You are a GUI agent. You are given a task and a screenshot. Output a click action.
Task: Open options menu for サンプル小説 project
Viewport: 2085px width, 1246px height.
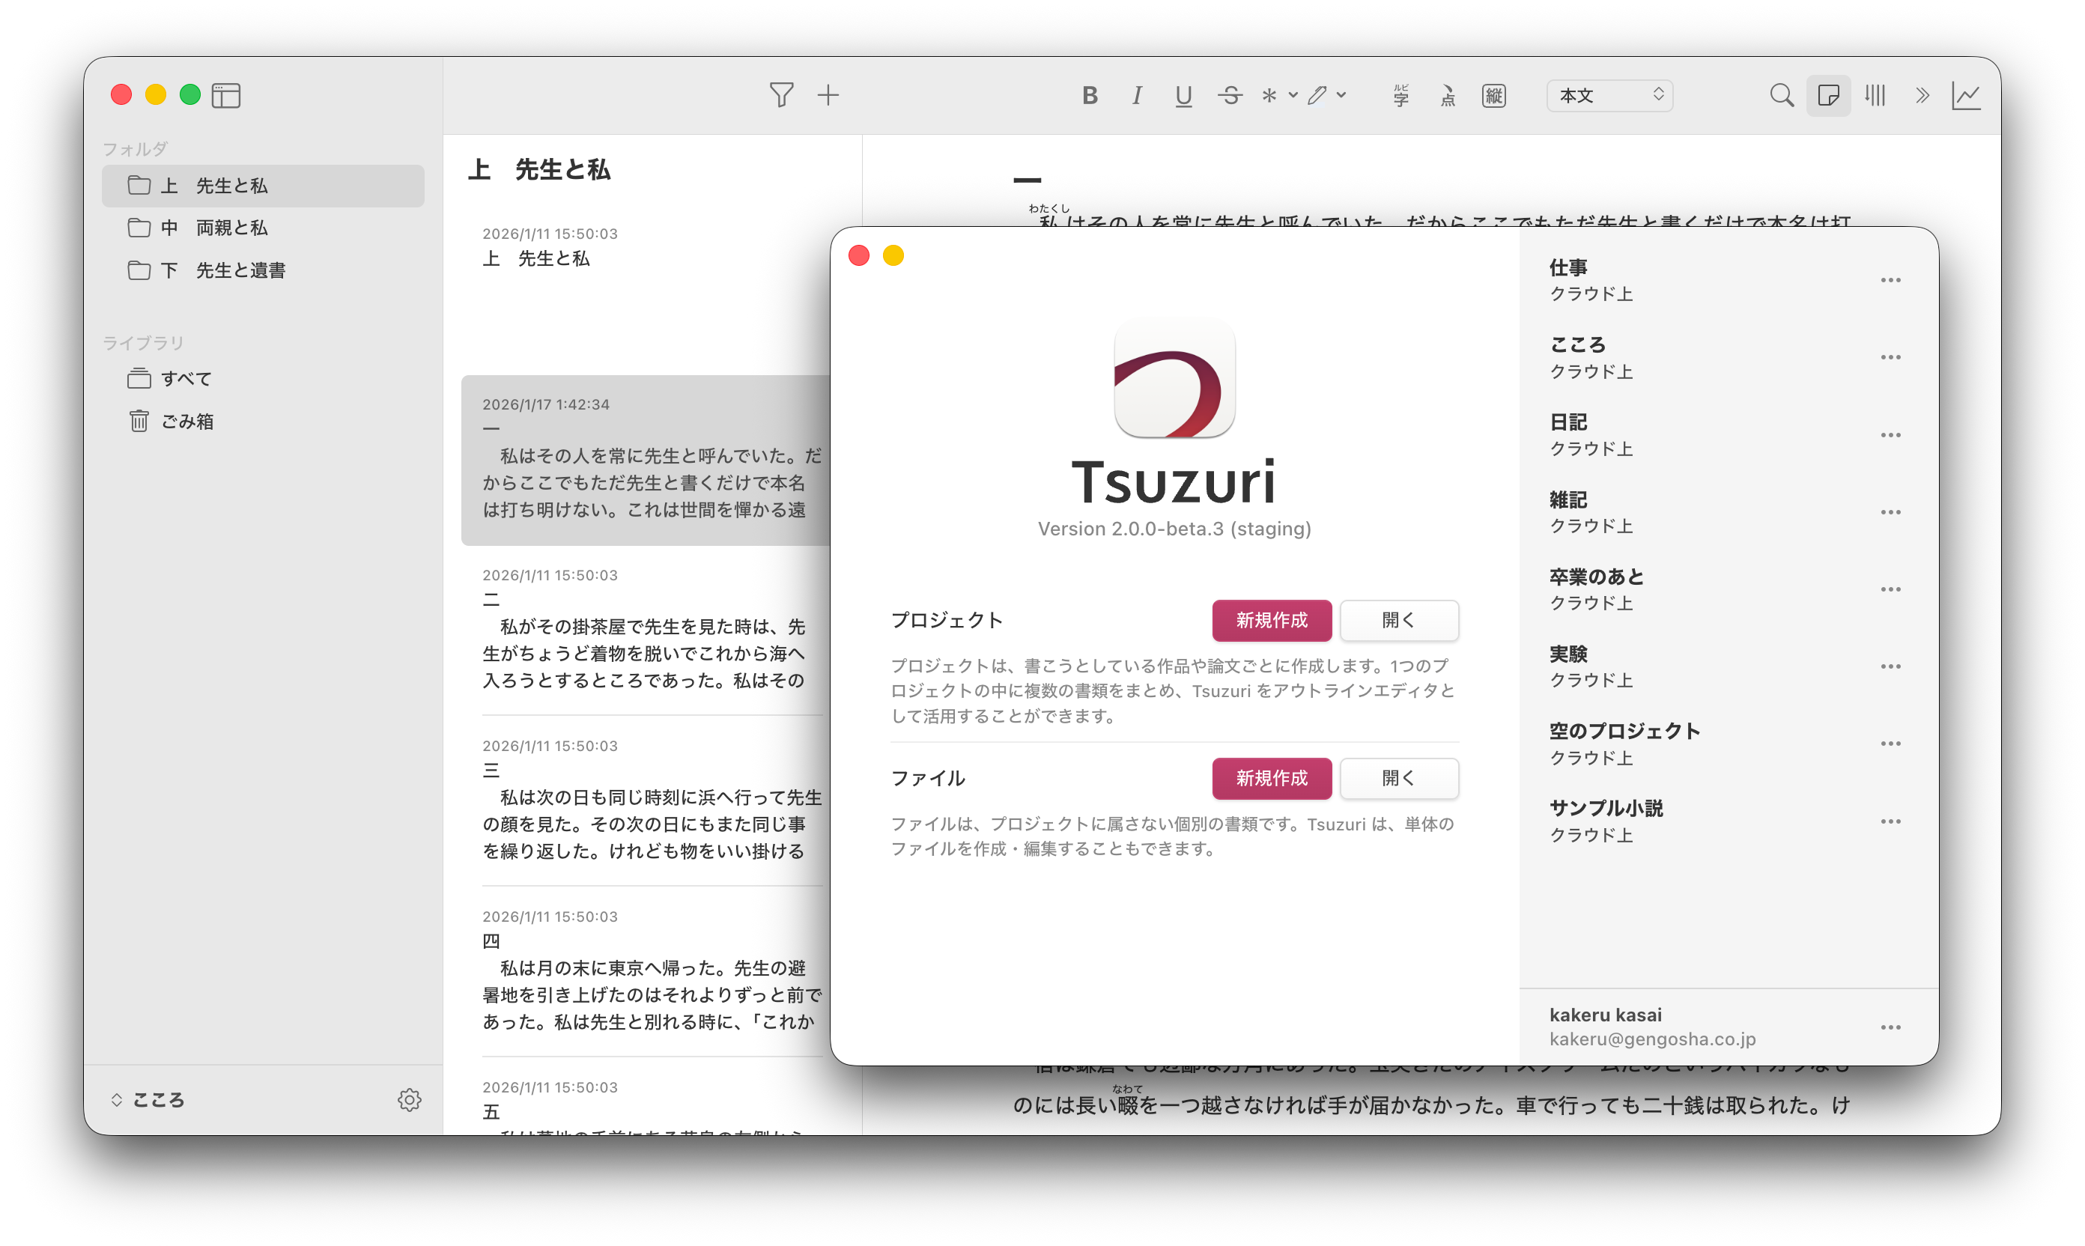[x=1891, y=821]
